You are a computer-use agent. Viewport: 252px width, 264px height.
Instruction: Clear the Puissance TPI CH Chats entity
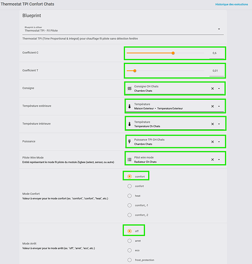[212, 142]
